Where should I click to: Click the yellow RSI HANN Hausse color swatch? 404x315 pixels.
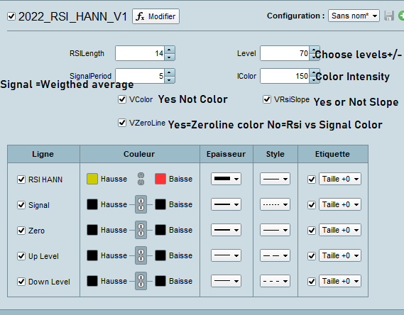(x=92, y=179)
